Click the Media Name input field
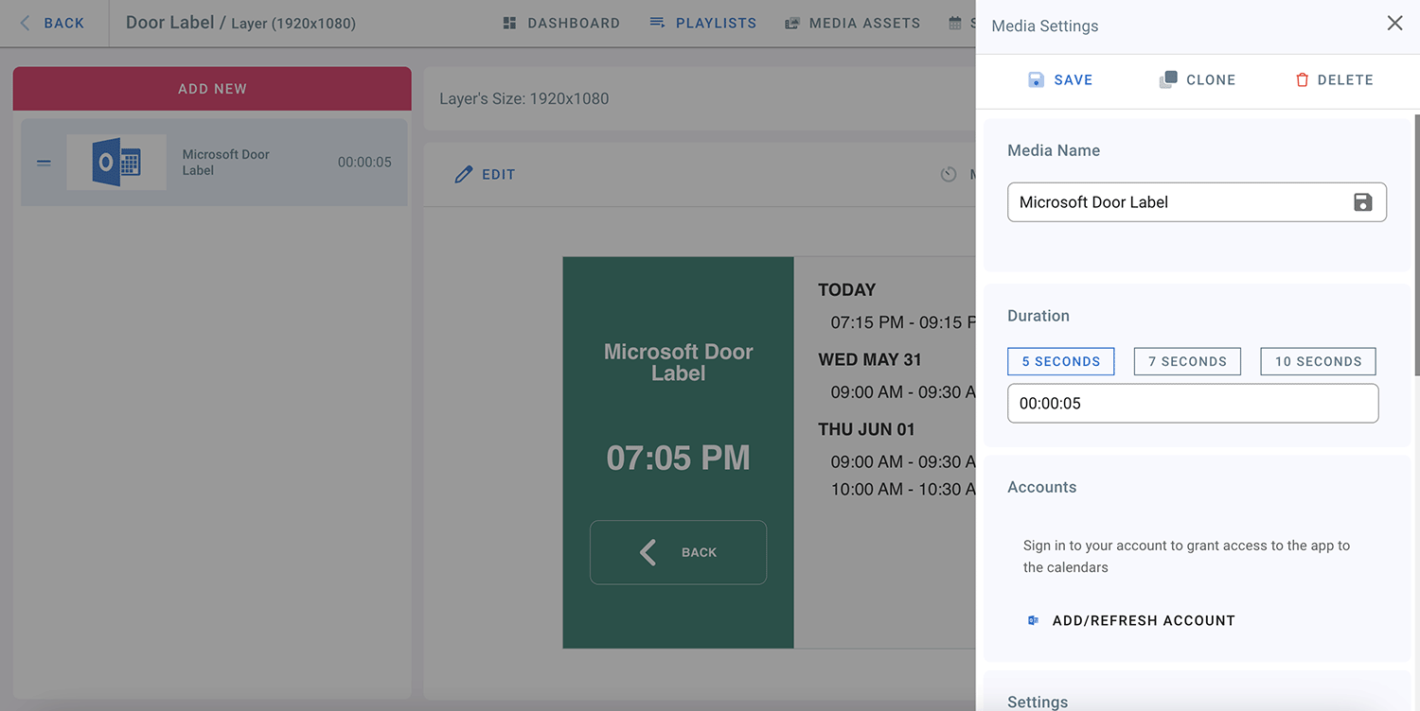 pyautogui.click(x=1197, y=202)
